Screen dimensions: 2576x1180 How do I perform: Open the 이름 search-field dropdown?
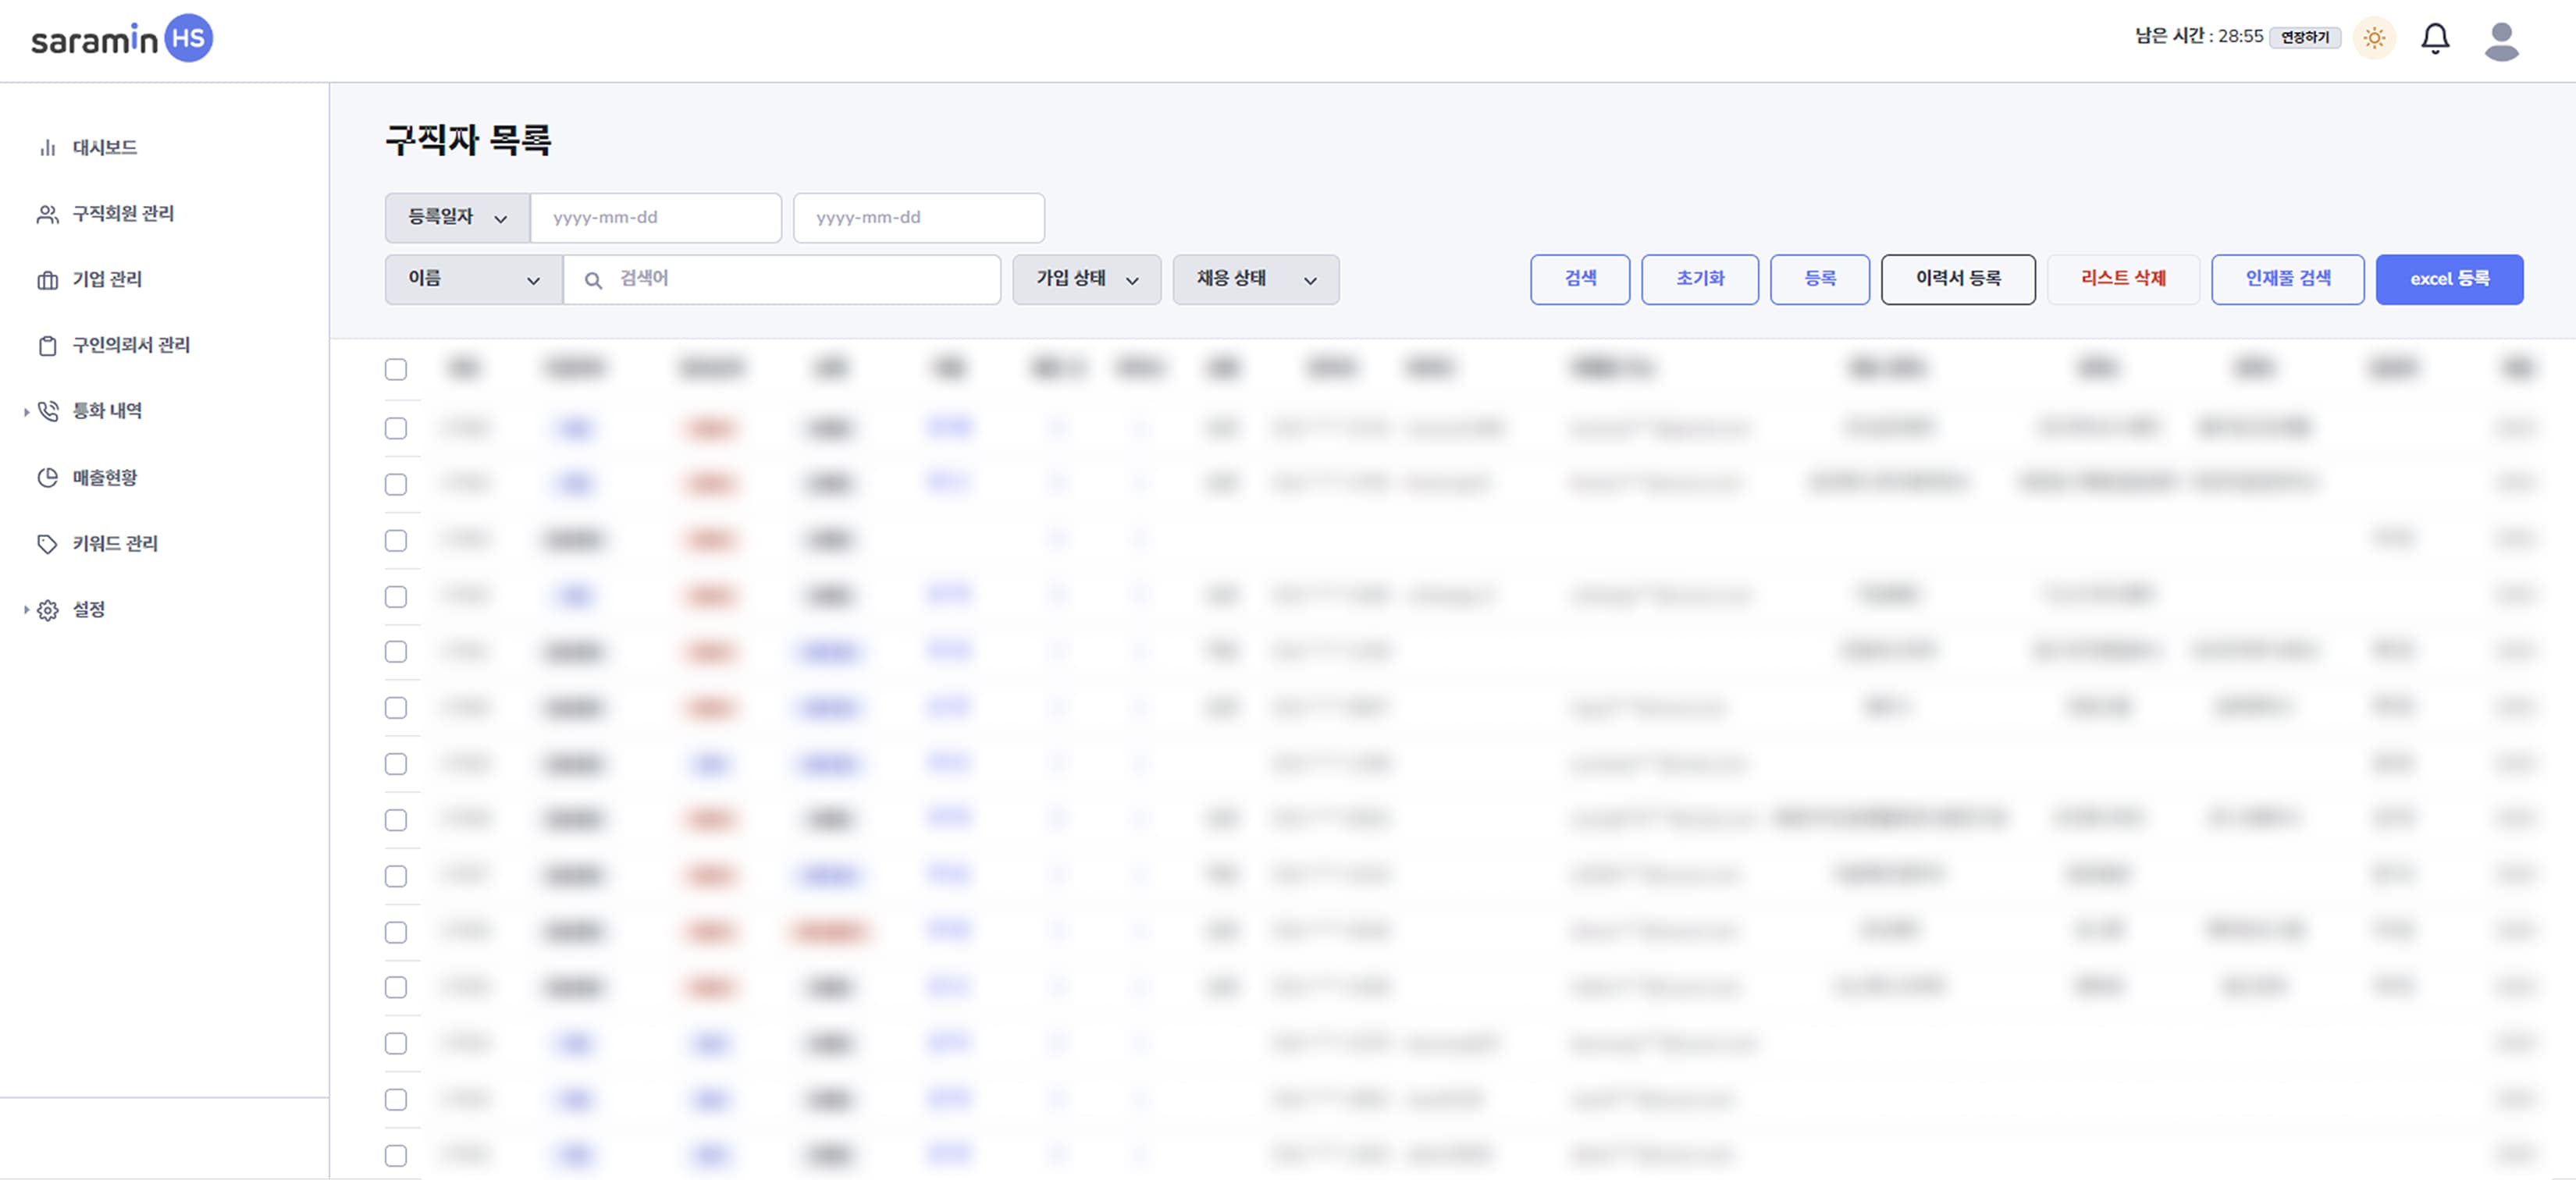[474, 280]
